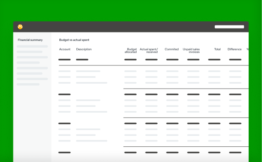Click the Total column header
This screenshot has height=162, width=262.
pos(217,49)
